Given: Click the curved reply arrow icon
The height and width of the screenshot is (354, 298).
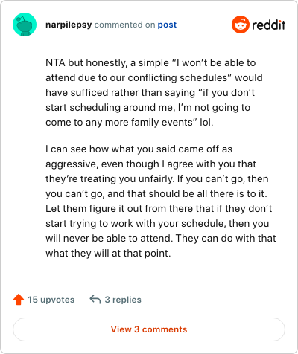Looking at the screenshot, I should pyautogui.click(x=95, y=299).
